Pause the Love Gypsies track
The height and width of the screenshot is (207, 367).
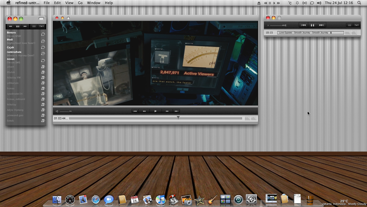pos(312,25)
